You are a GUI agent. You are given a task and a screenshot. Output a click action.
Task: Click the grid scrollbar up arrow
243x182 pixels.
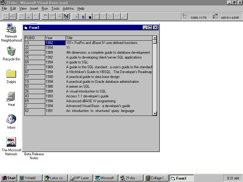coord(155,38)
